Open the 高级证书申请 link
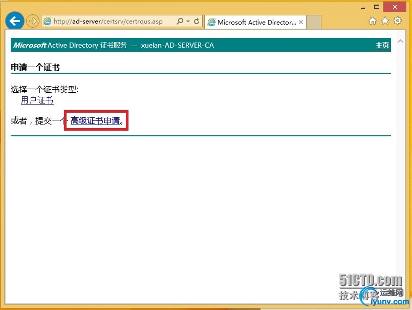This screenshot has width=412, height=310. pyautogui.click(x=95, y=120)
